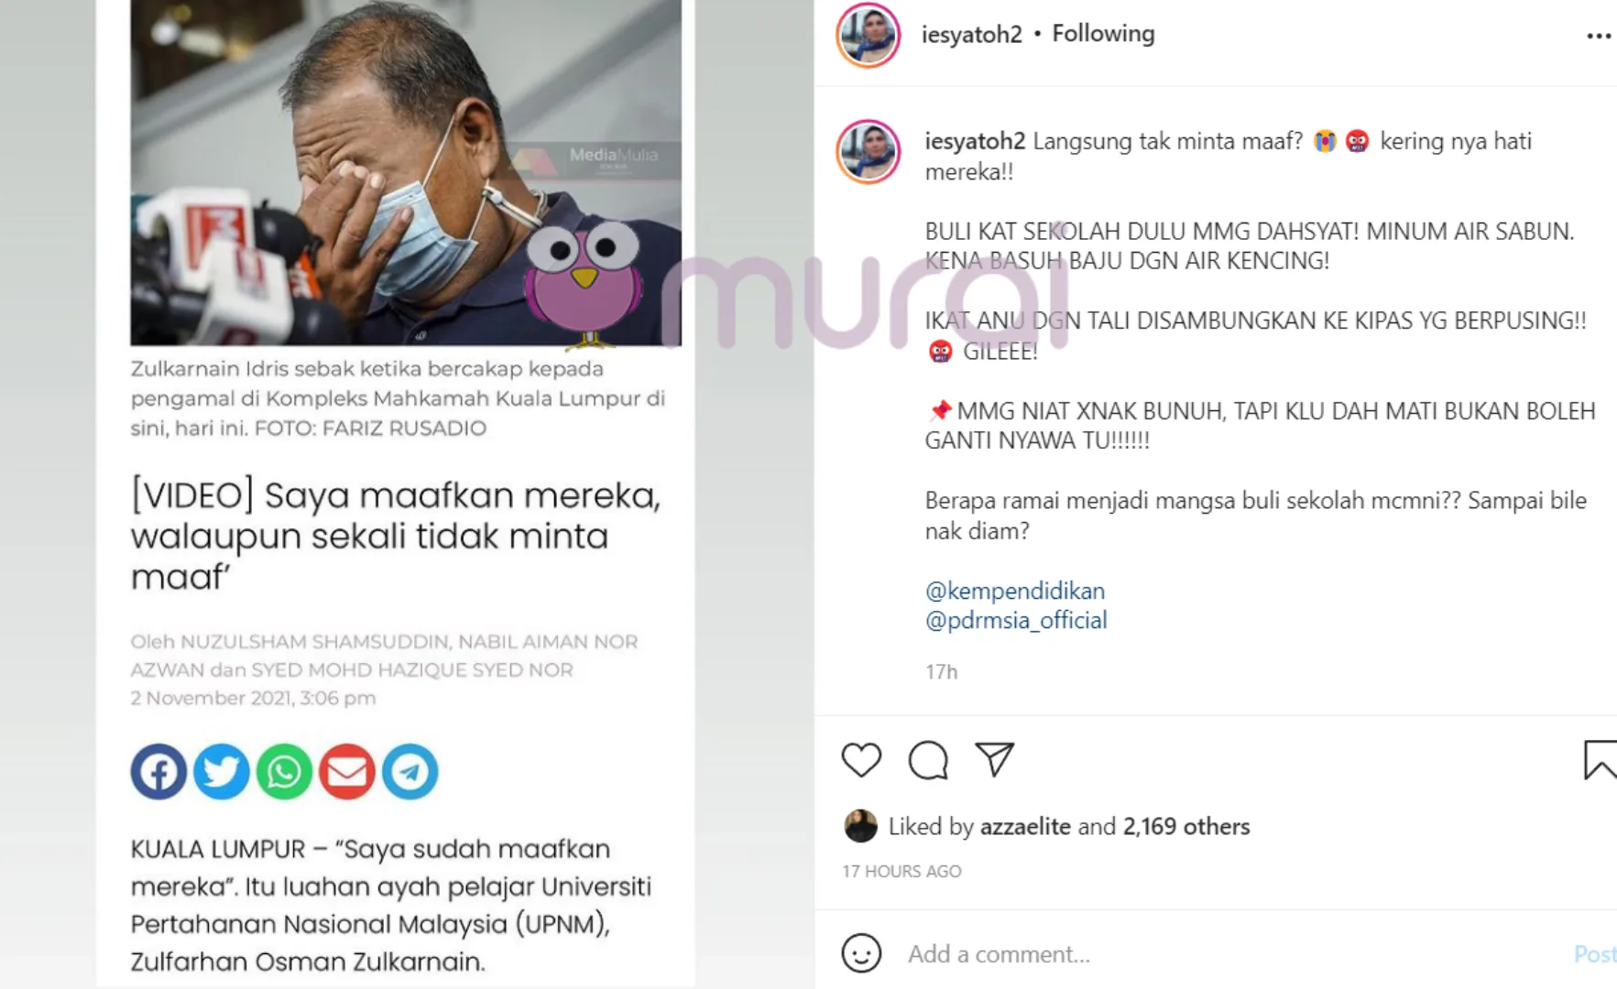
Task: Share article via Facebook icon
Action: [158, 771]
